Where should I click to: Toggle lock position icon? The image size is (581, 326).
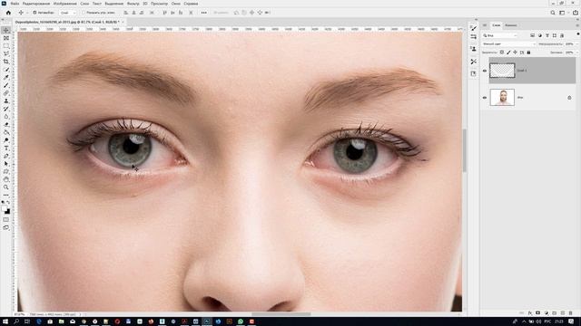click(515, 53)
